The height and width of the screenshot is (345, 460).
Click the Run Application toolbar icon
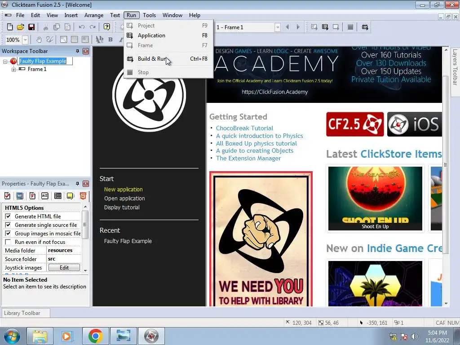(325, 27)
